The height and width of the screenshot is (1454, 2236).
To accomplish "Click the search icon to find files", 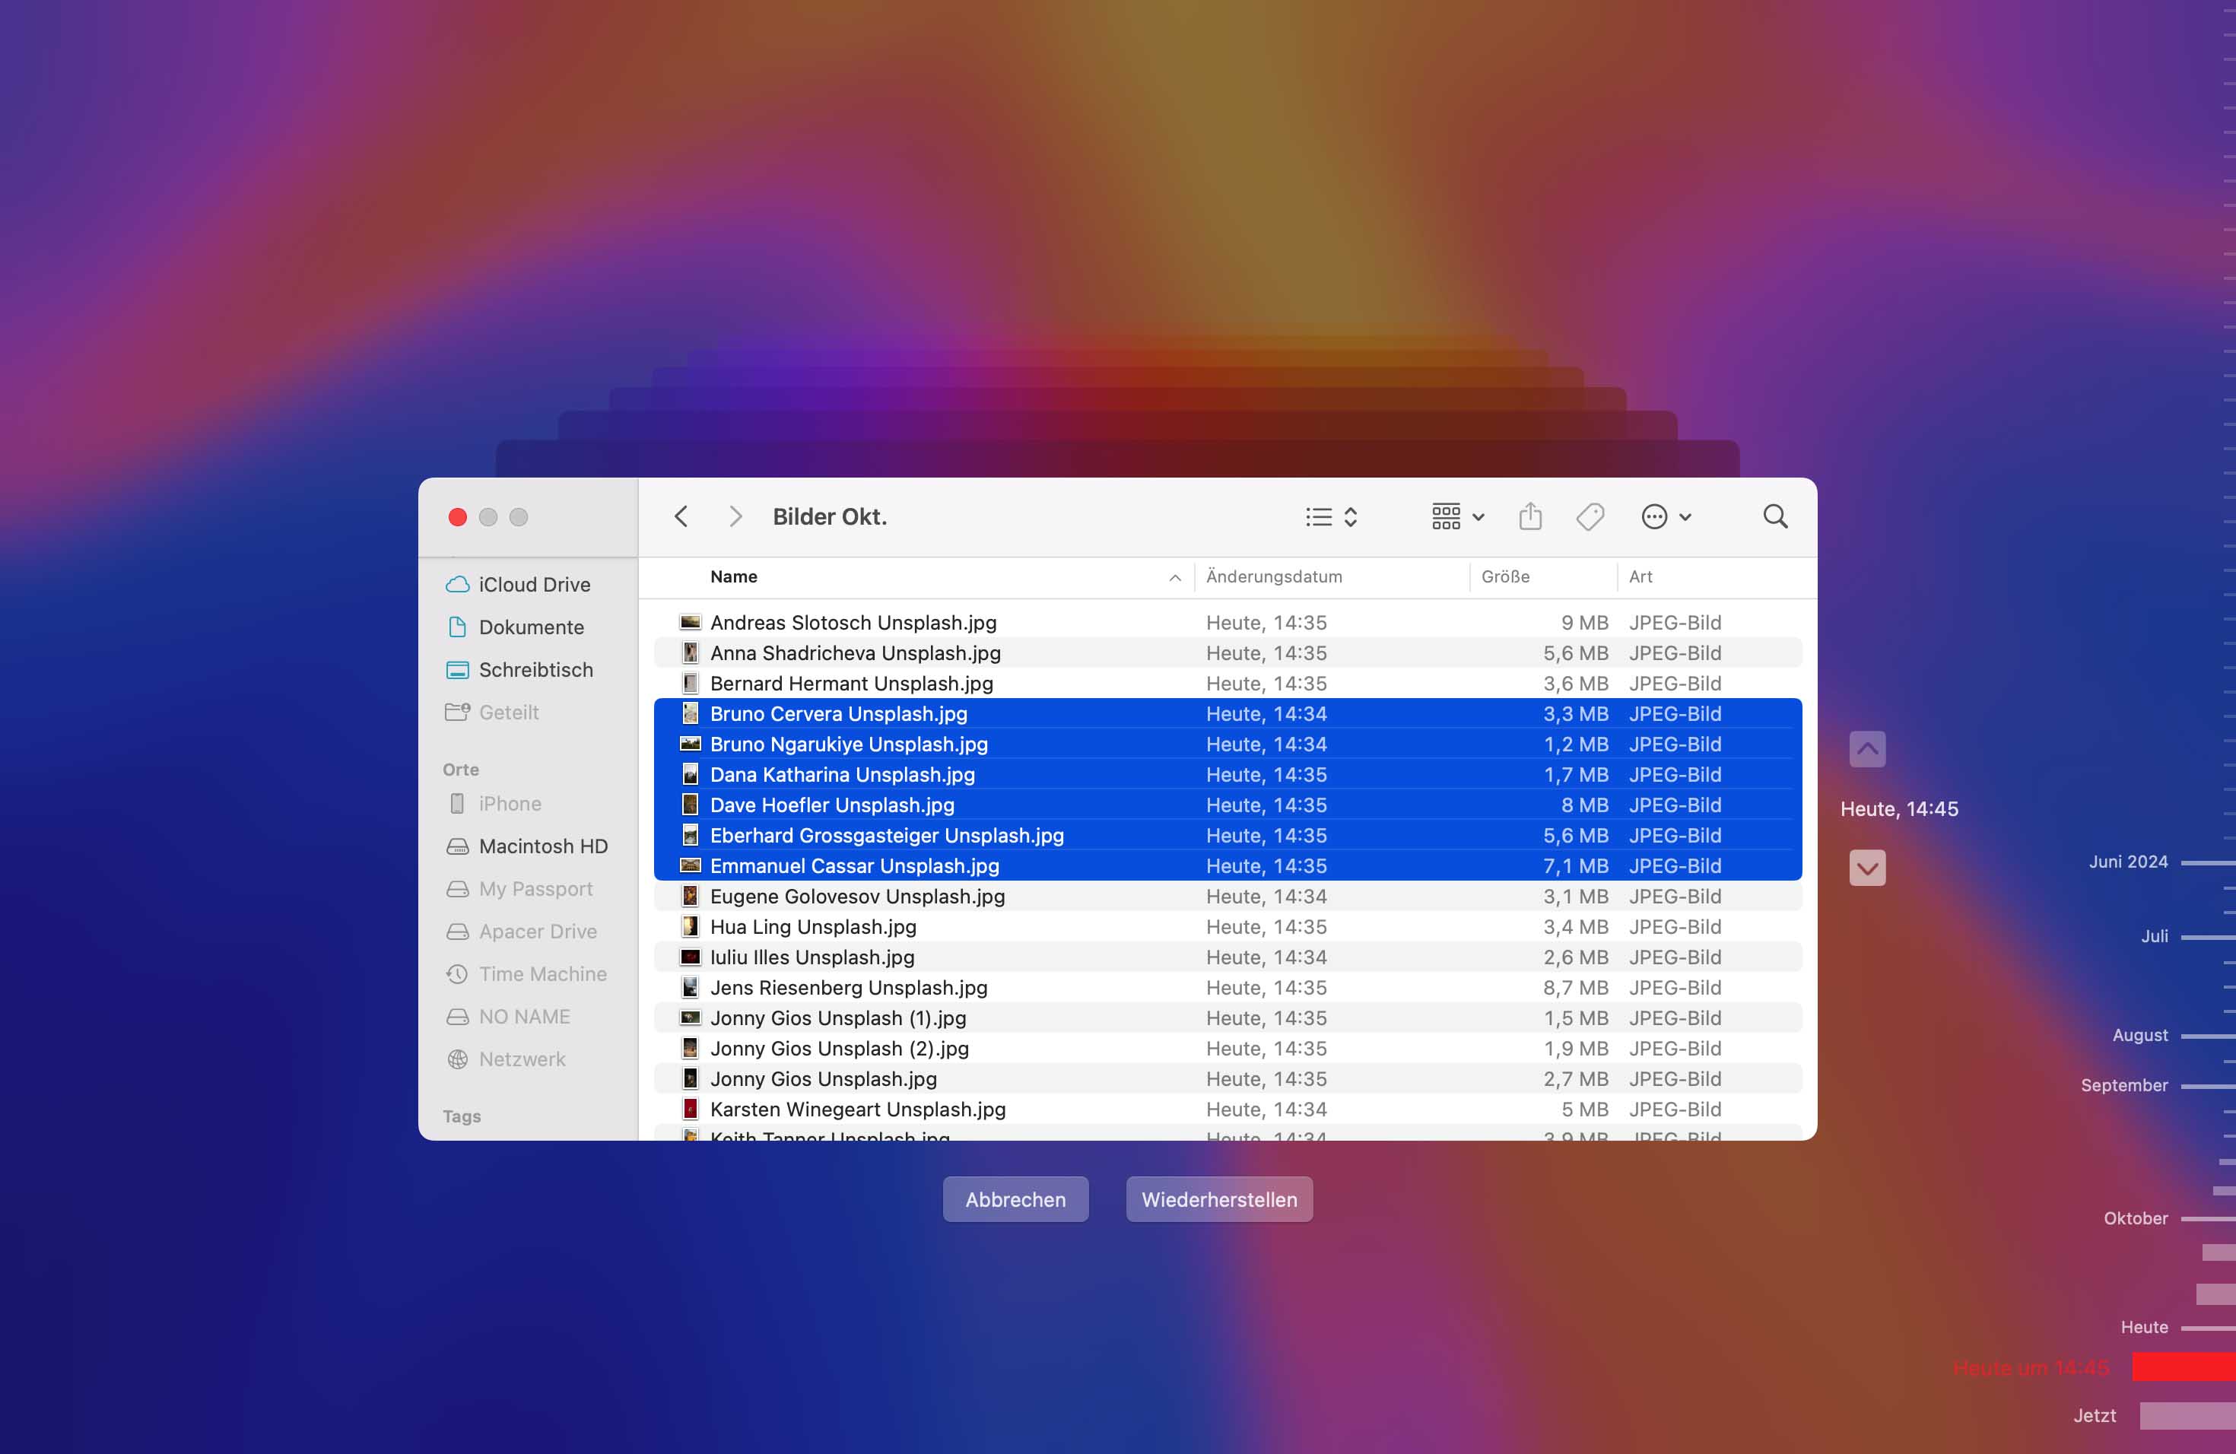I will click(x=1778, y=516).
